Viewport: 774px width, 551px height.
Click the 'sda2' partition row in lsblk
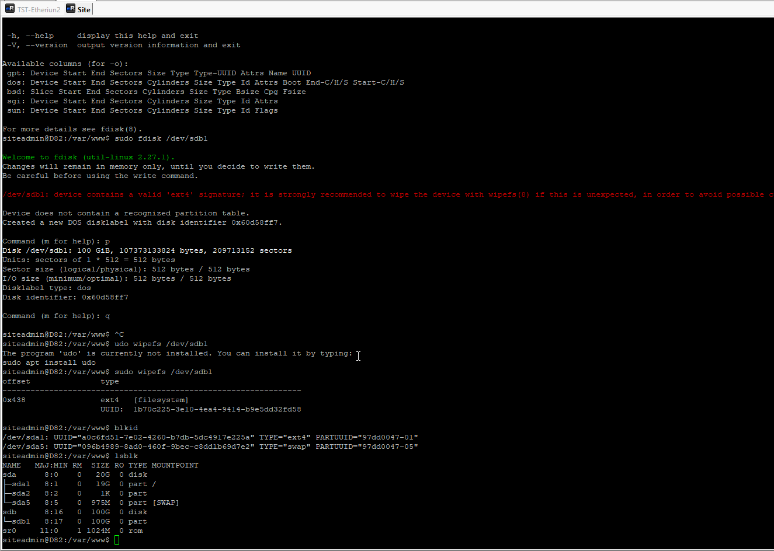tap(75, 493)
